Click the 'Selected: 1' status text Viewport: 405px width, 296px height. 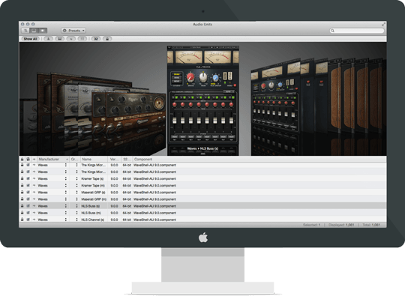(x=311, y=225)
